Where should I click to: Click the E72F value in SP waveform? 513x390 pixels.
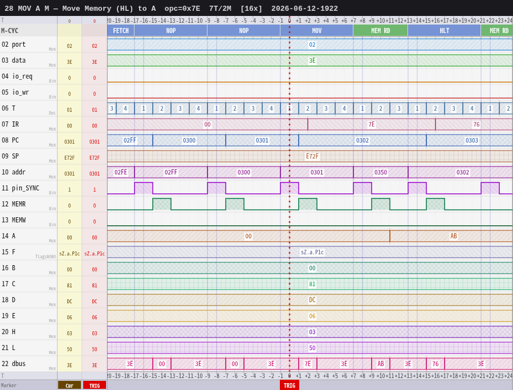point(312,156)
